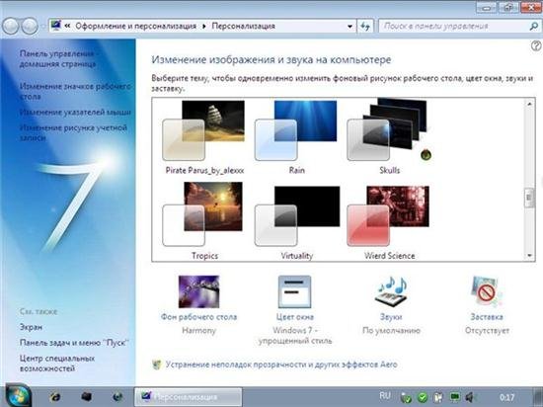543x407 pixels.
Task: Click the Персонализация taskbar button
Action: (188, 397)
